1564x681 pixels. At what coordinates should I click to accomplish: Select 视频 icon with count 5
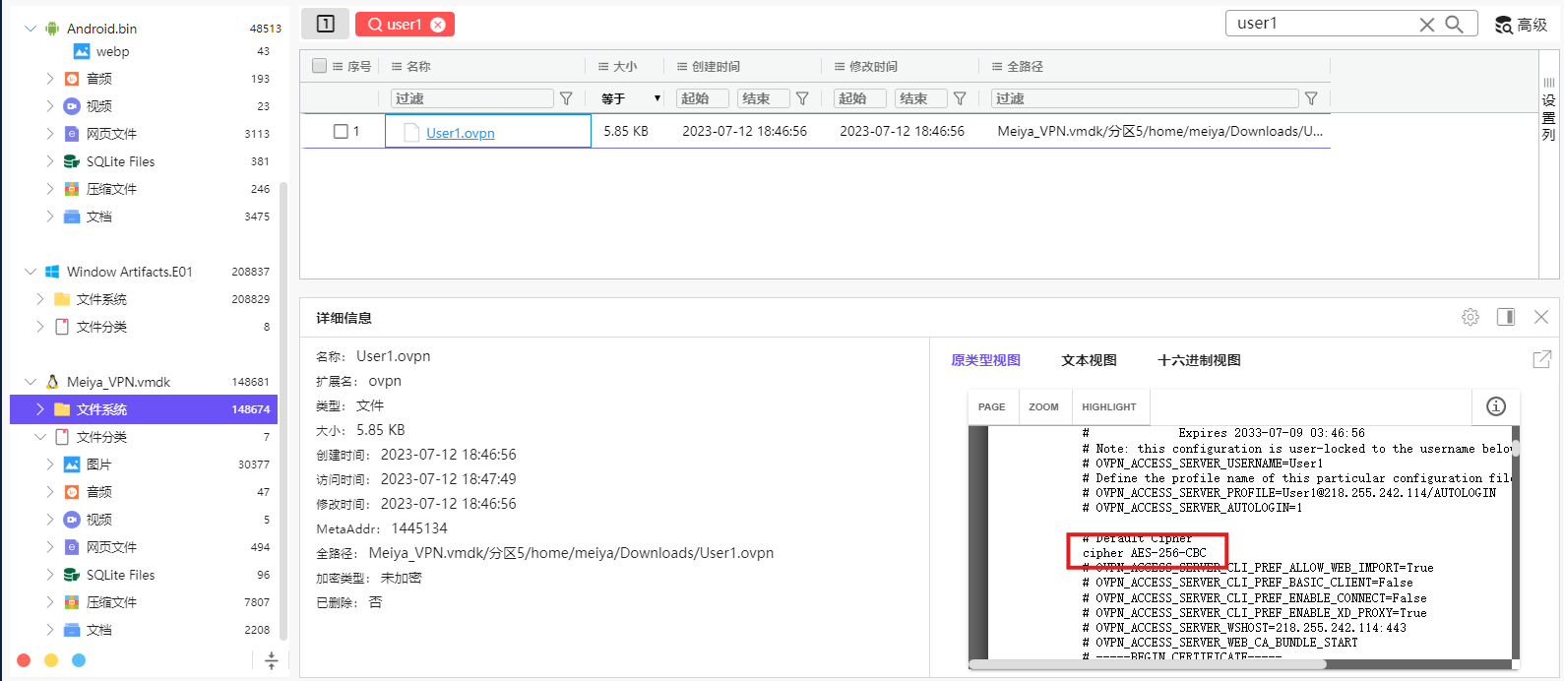click(x=72, y=519)
